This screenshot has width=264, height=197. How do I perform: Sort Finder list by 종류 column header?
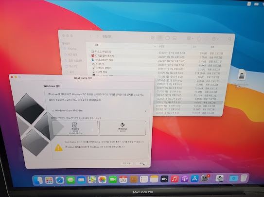pos(212,47)
